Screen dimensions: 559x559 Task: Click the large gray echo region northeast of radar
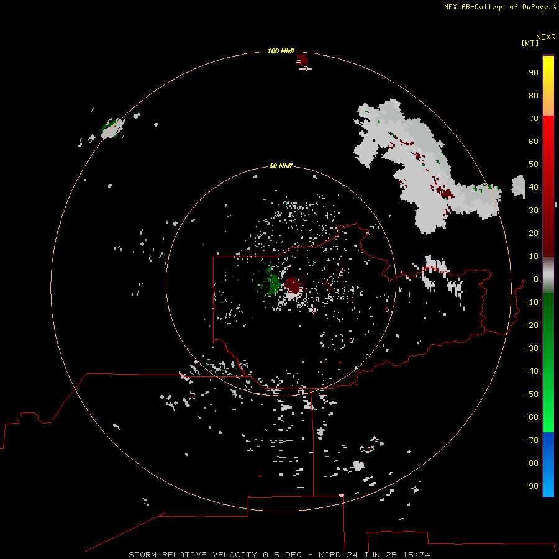tap(424, 168)
